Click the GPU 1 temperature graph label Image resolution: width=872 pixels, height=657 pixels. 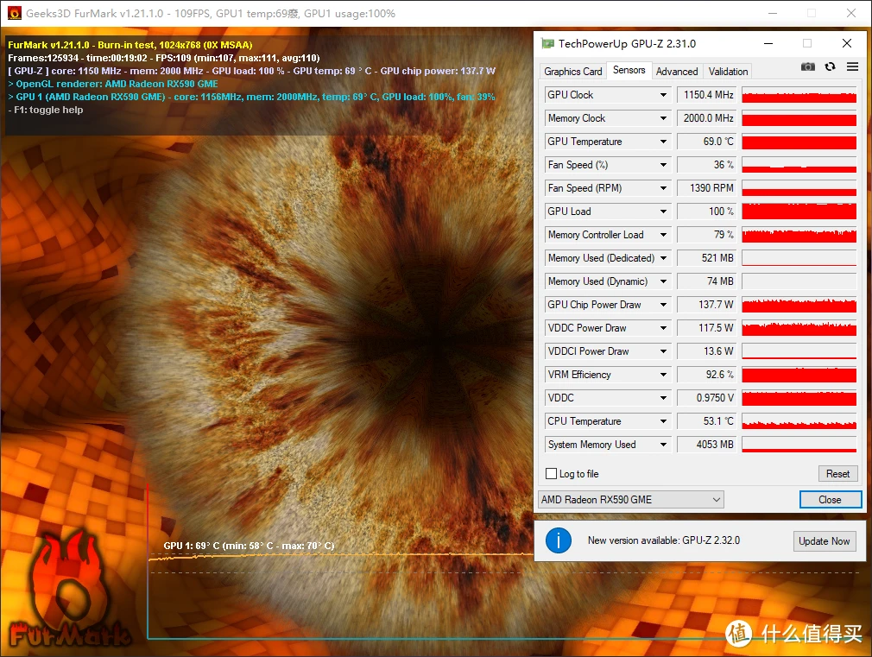pos(249,546)
